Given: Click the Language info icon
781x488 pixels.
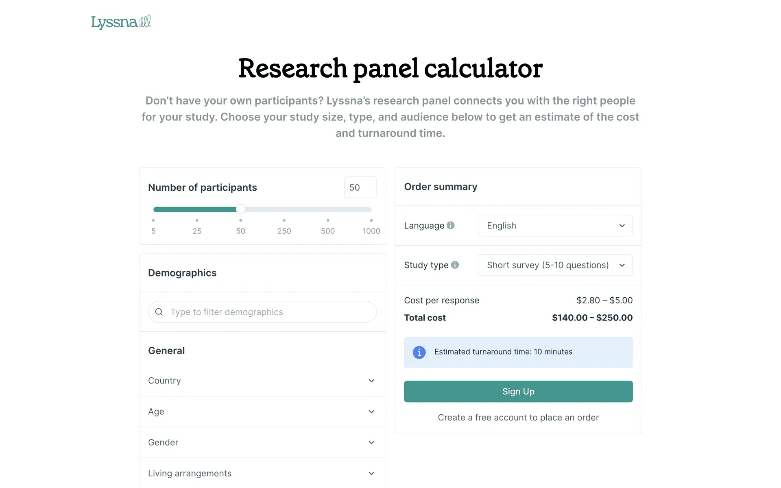Looking at the screenshot, I should (451, 225).
